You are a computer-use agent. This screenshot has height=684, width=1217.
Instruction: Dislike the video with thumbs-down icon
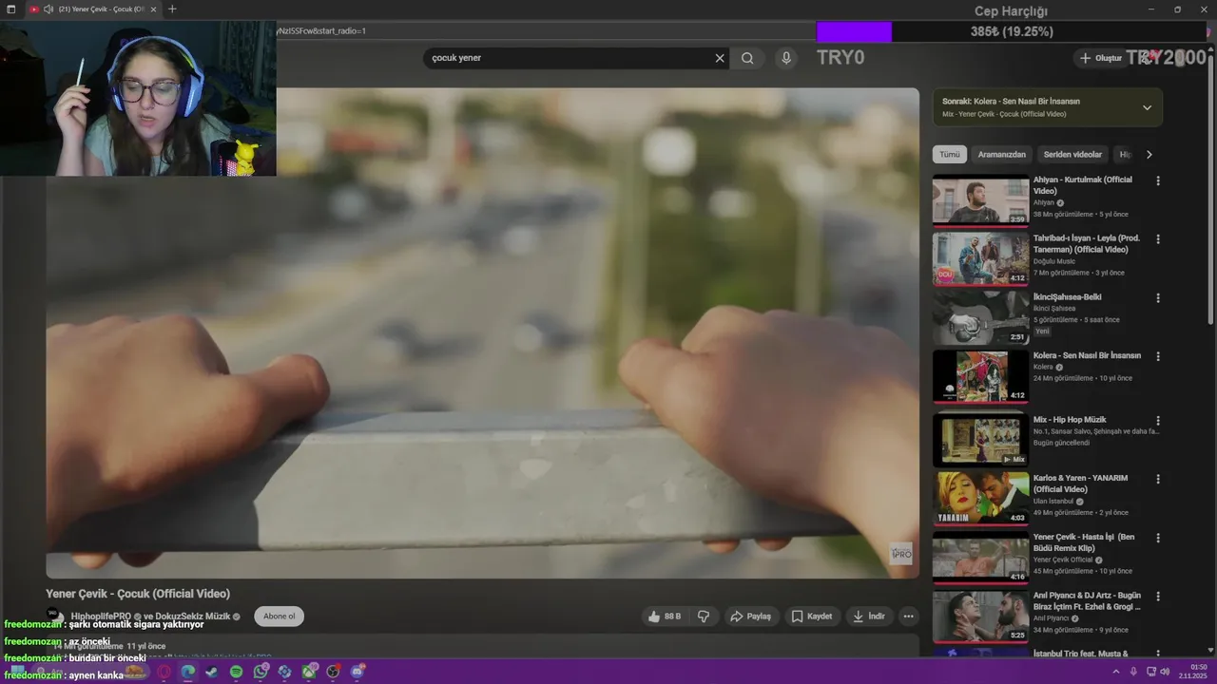coord(704,617)
